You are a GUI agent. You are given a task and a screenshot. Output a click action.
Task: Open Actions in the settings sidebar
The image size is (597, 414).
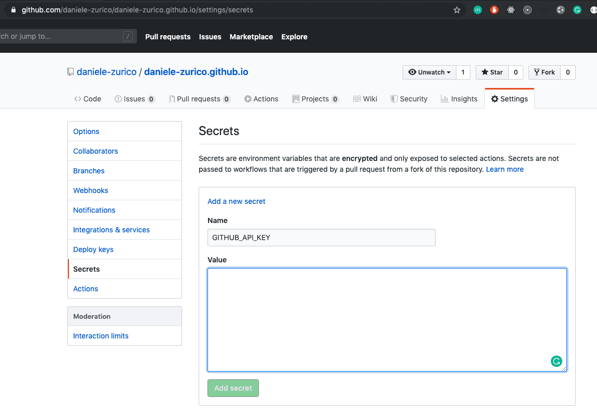[x=124, y=289]
